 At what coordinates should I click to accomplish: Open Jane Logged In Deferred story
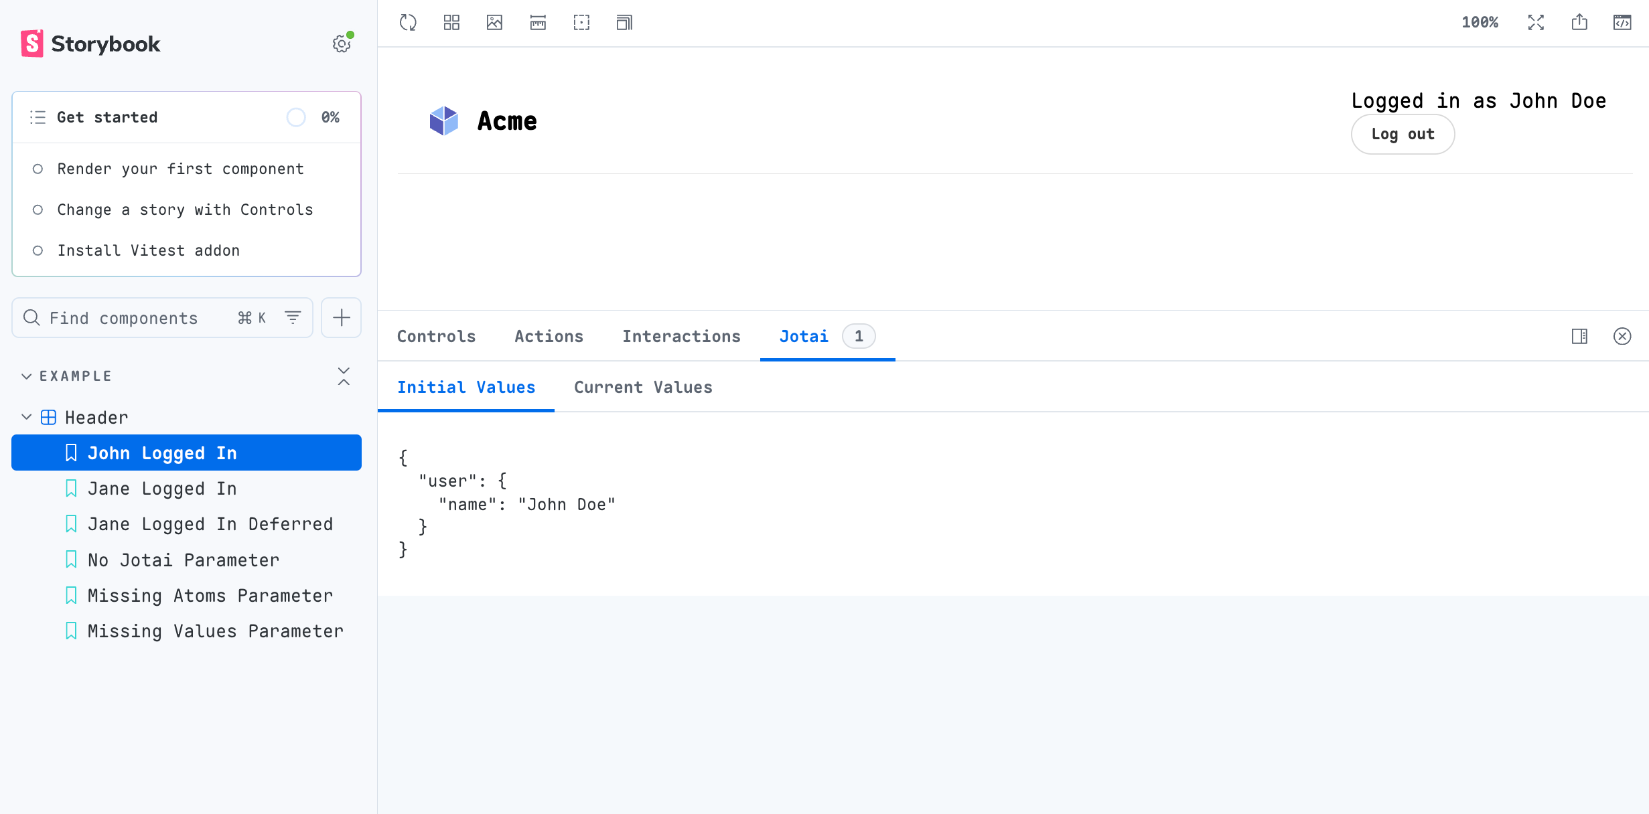[x=210, y=524]
